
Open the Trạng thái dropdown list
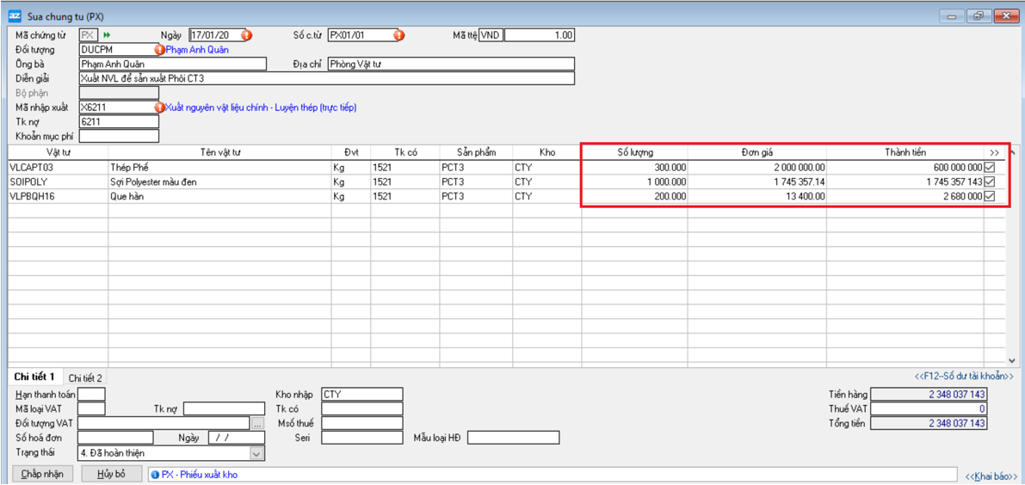pyautogui.click(x=256, y=453)
